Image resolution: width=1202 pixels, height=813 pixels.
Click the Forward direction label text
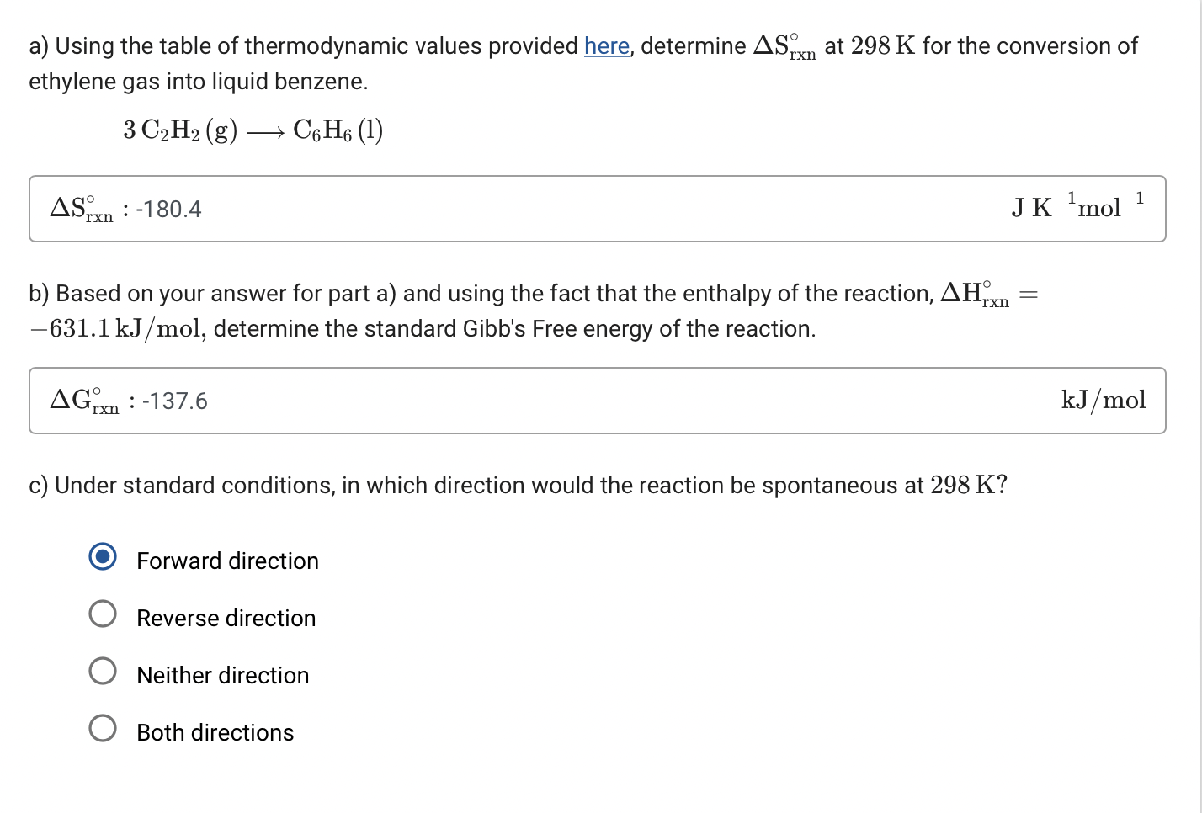pyautogui.click(x=227, y=561)
